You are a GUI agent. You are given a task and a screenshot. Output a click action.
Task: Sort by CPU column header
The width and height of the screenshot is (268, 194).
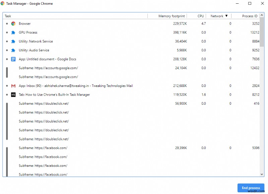click(x=196, y=16)
